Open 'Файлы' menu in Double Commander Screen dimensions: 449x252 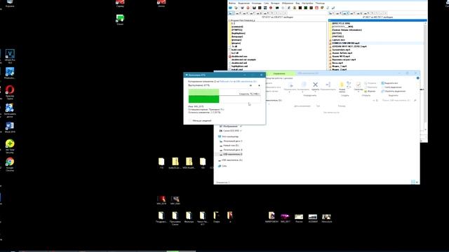(232, 3)
